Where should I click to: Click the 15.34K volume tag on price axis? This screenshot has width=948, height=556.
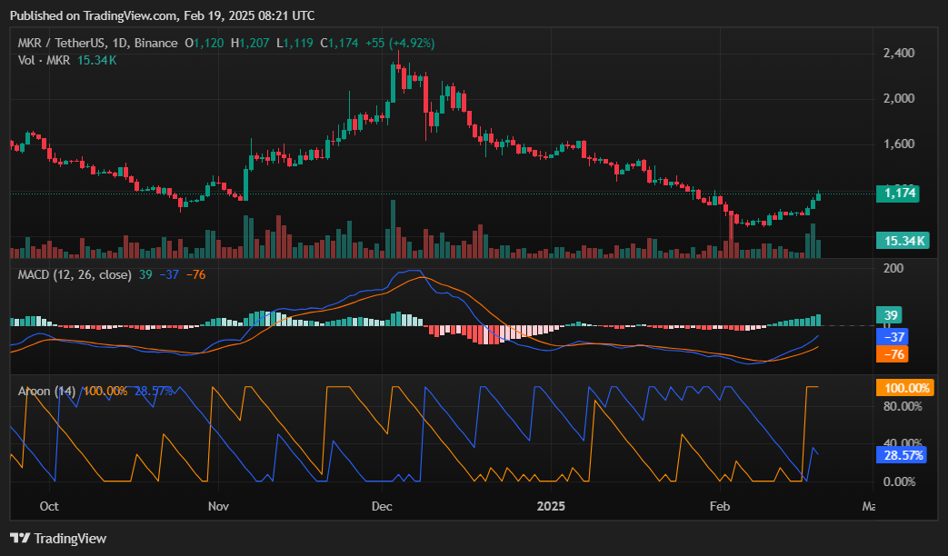point(900,241)
